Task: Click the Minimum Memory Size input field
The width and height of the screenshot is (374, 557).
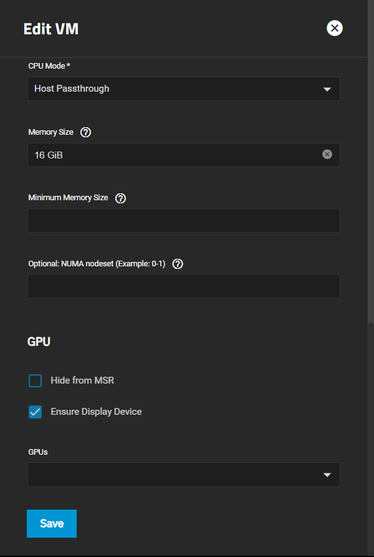Action: click(184, 220)
